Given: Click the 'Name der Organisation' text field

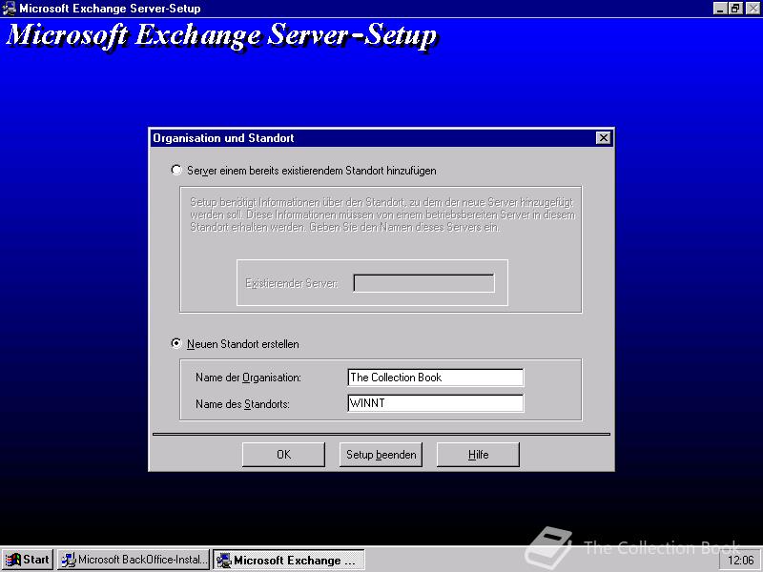Looking at the screenshot, I should tap(436, 378).
